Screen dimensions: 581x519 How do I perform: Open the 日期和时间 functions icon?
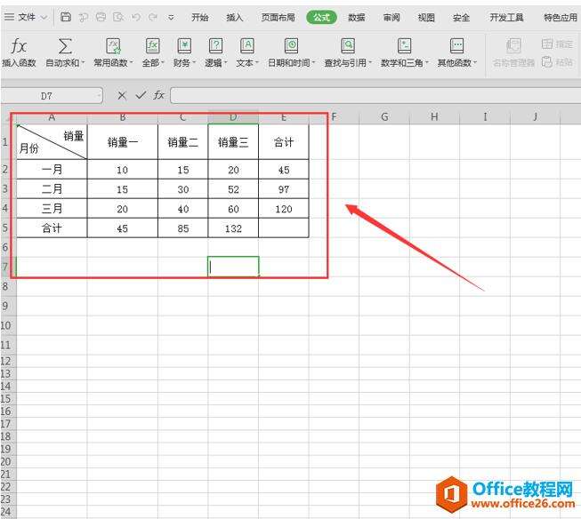point(291,46)
